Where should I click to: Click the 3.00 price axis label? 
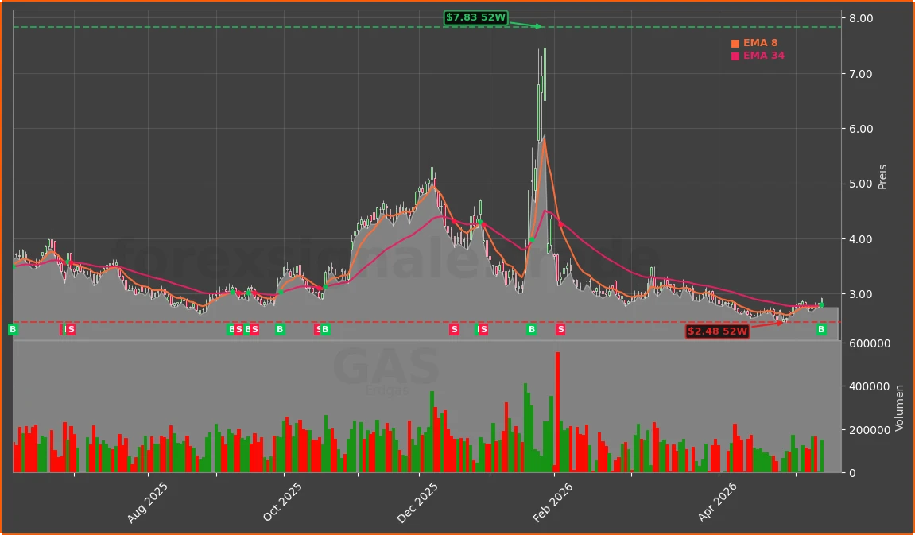[861, 295]
